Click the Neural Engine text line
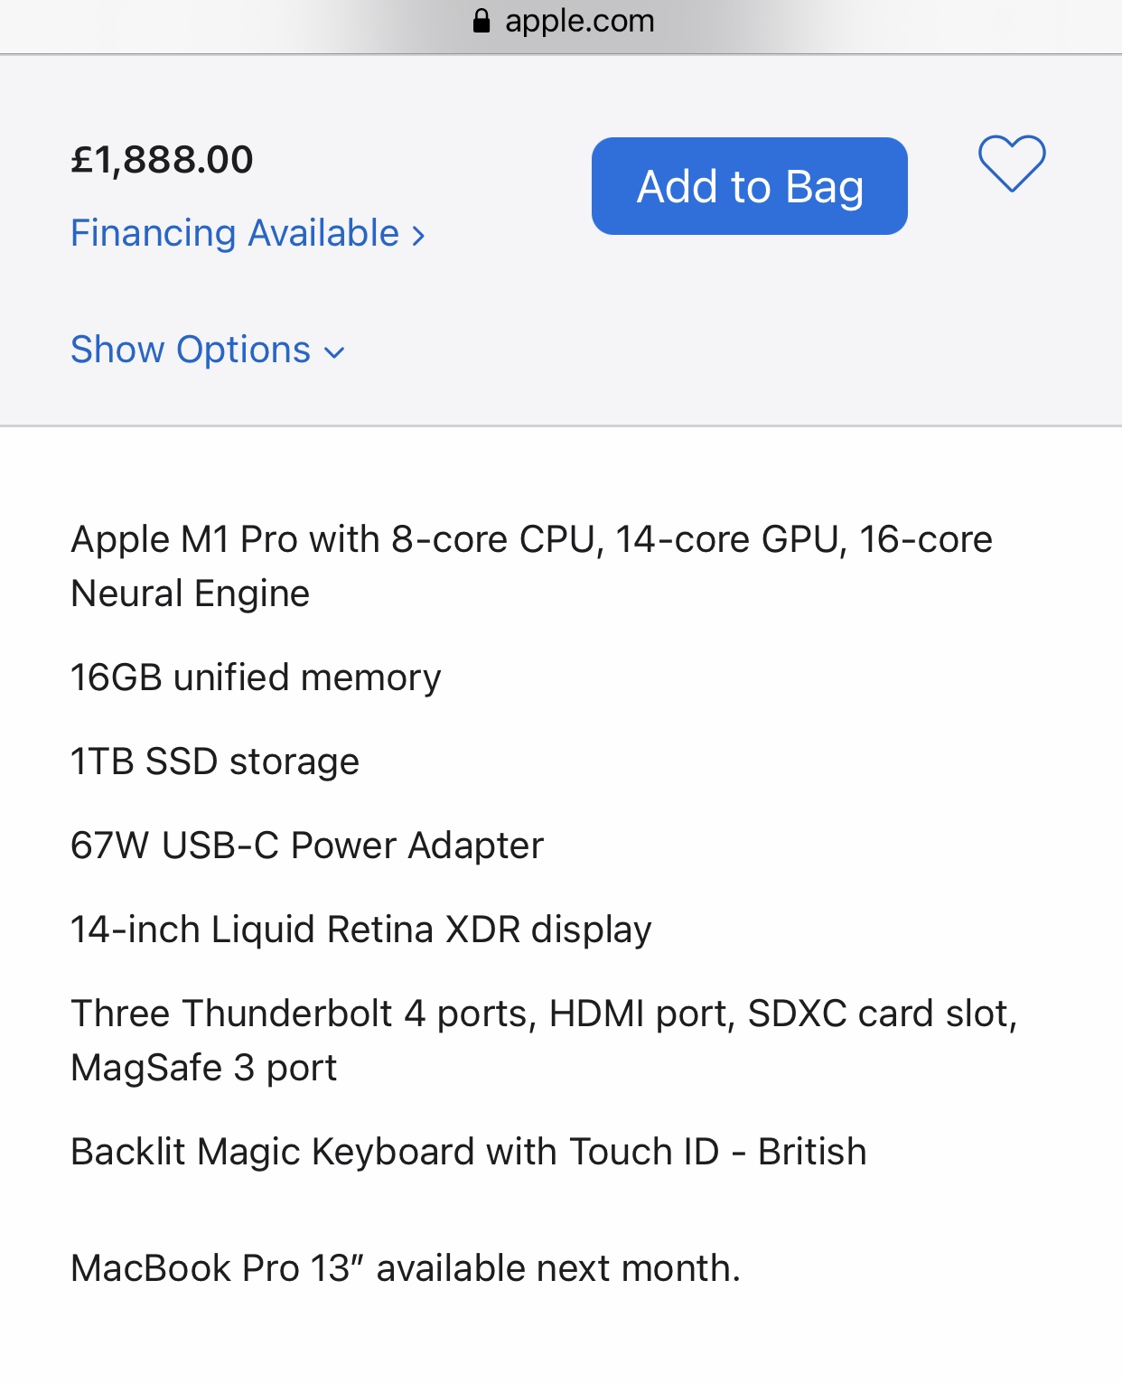The width and height of the screenshot is (1122, 1383). pyautogui.click(x=191, y=593)
